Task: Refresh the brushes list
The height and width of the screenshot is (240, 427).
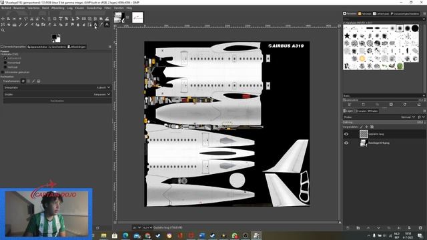Action: 405,104
